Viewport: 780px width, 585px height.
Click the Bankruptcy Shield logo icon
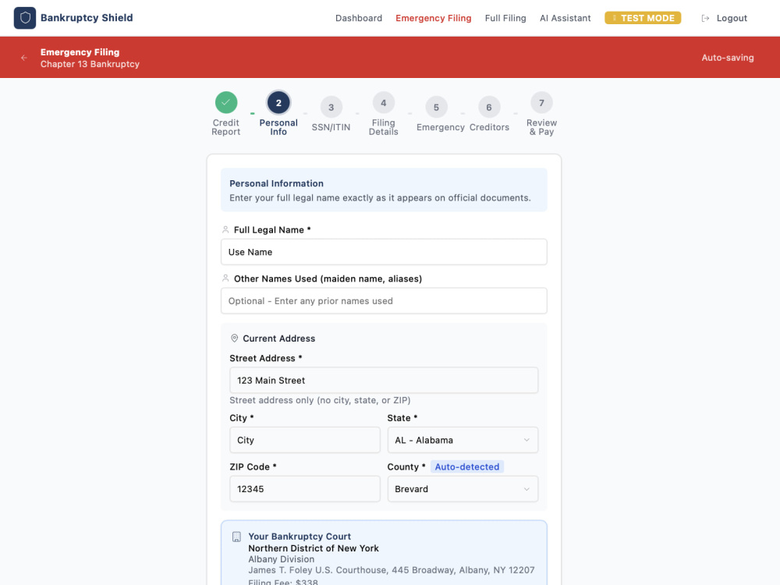pos(25,18)
